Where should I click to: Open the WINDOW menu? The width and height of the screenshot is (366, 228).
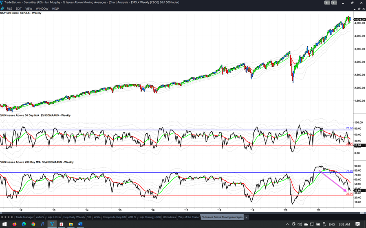coord(42,9)
